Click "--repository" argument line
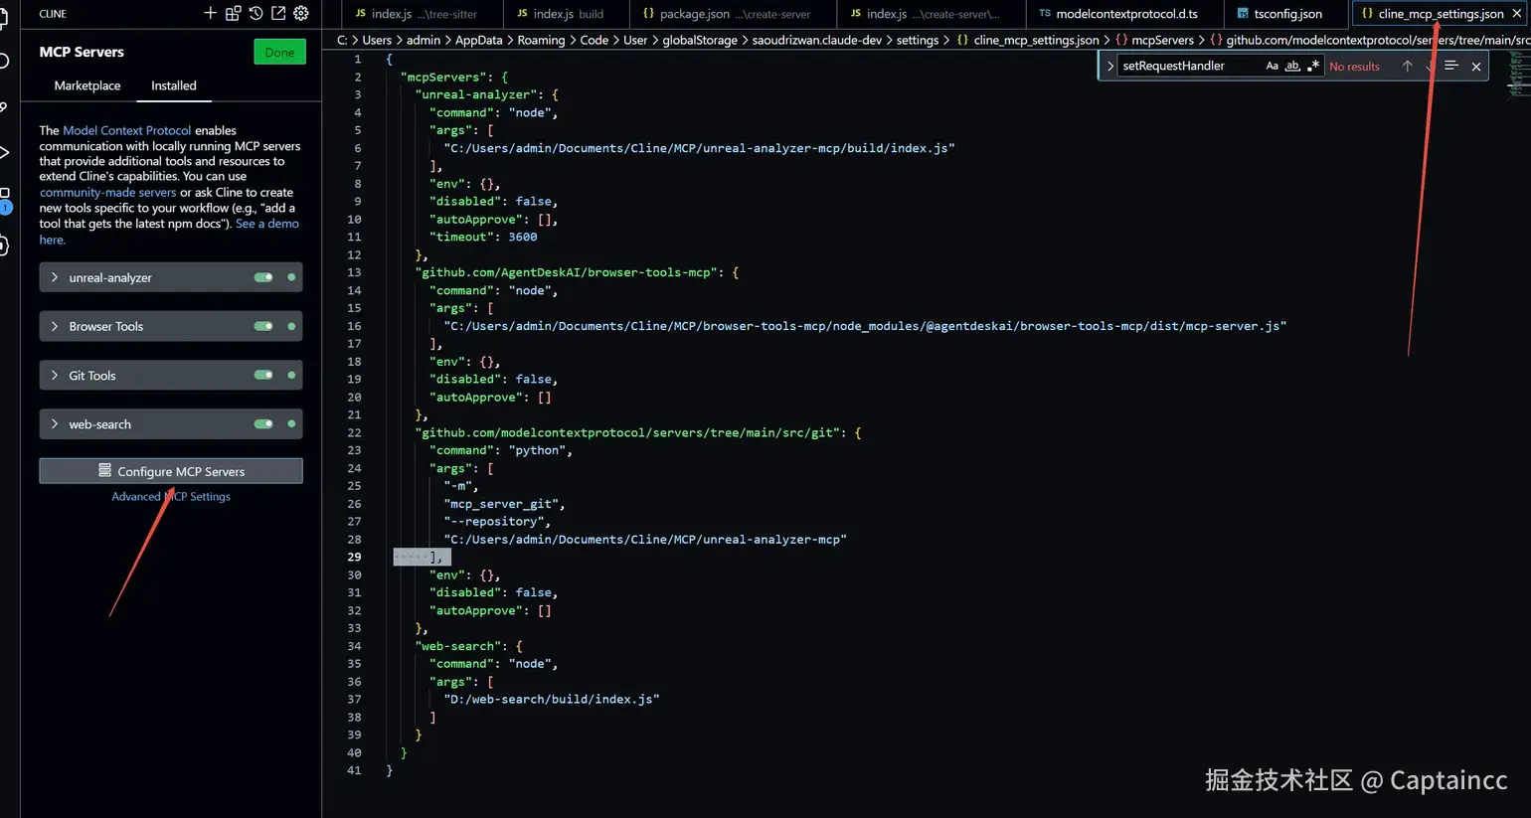1531x818 pixels. (x=497, y=521)
